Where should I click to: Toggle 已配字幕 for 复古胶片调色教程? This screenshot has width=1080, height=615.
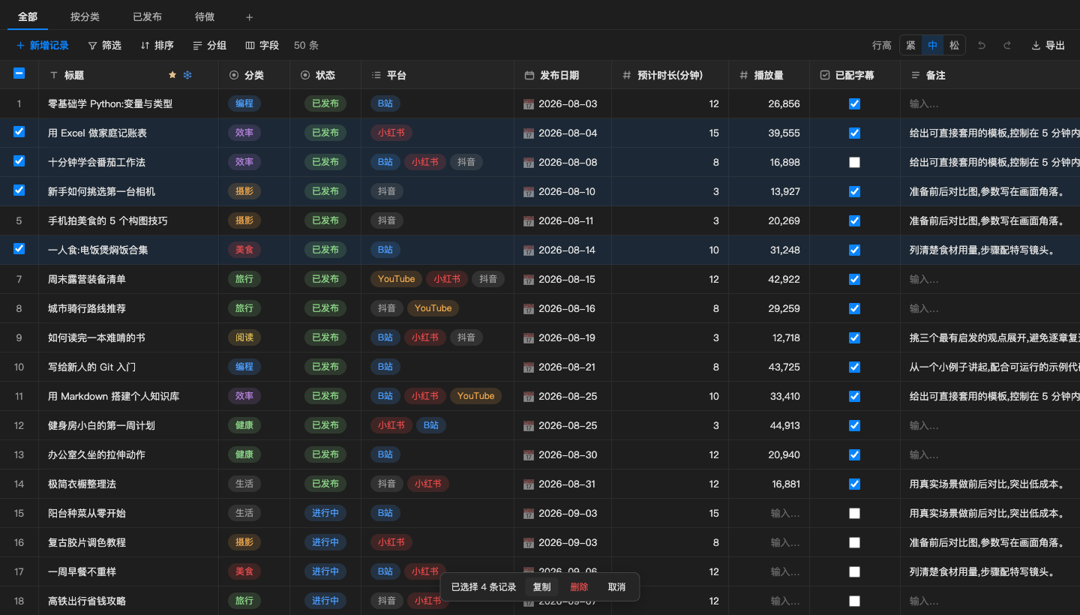(x=854, y=543)
